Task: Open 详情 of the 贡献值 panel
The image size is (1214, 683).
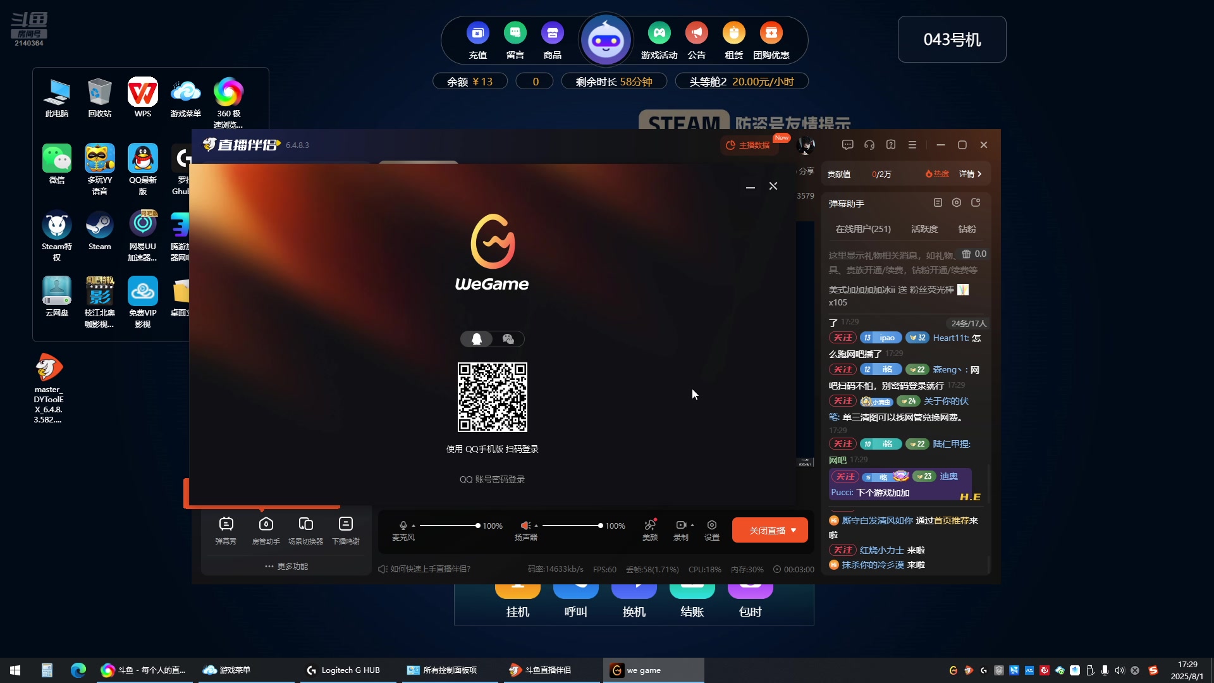Action: pos(971,174)
